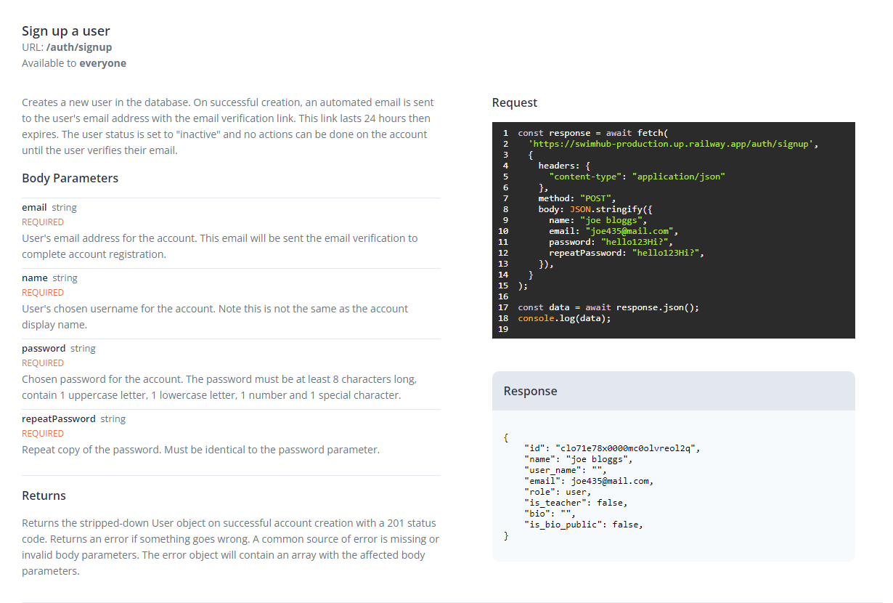This screenshot has width=893, height=603.
Task: Click the repeatPassword parameter label
Action: click(59, 418)
